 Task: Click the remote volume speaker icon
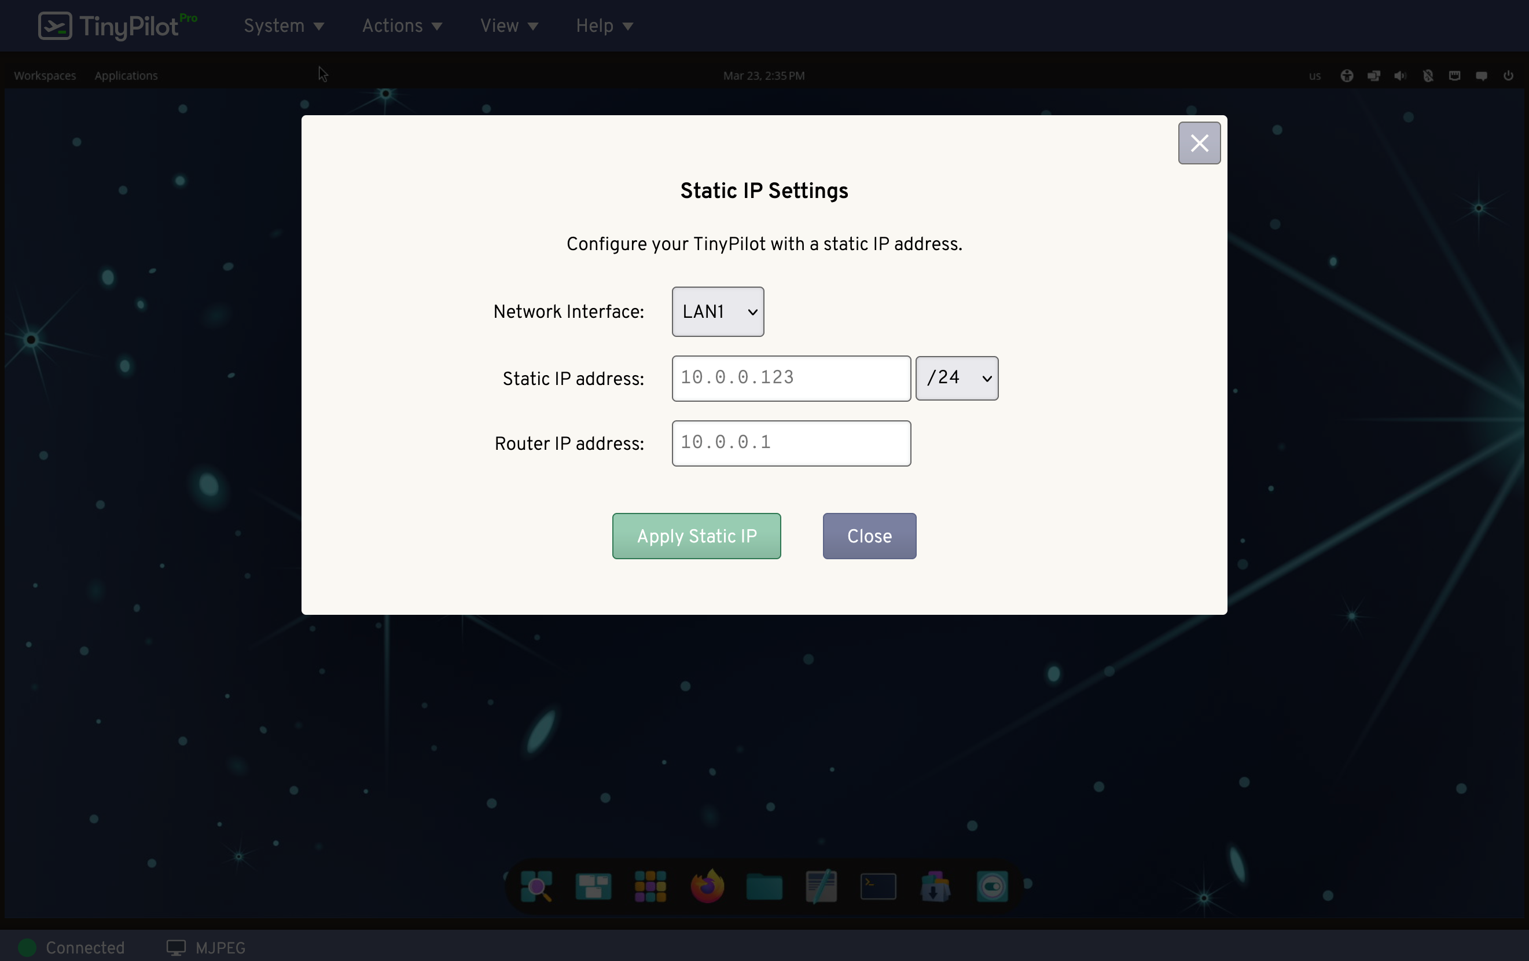(1400, 76)
